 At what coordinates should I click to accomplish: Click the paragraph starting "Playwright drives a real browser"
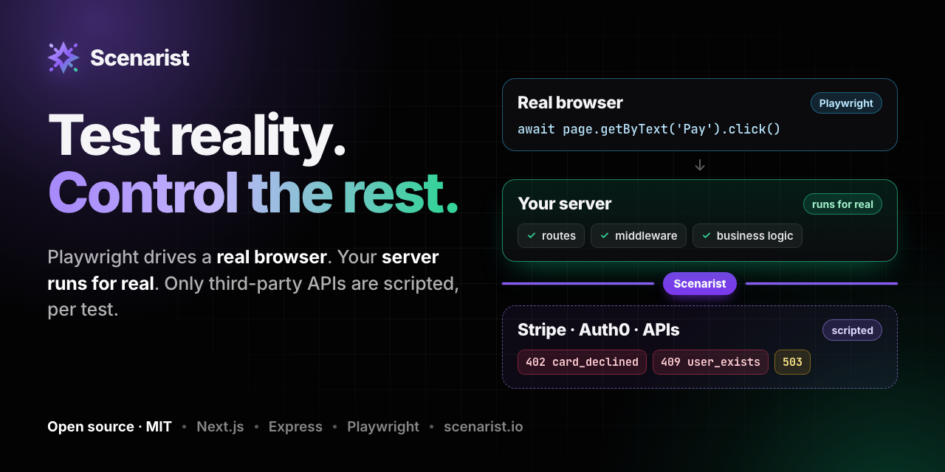click(253, 283)
